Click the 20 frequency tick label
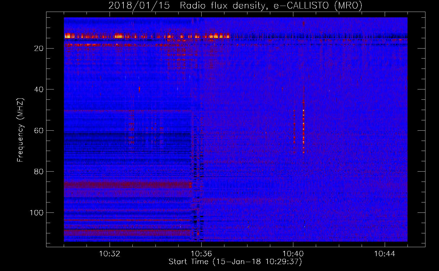The width and height of the screenshot is (439, 271). click(39, 49)
